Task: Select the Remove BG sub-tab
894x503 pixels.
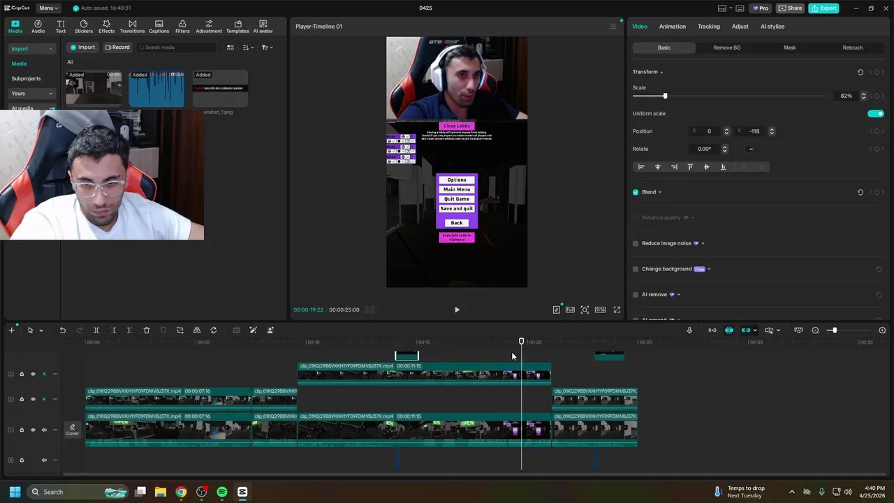Action: [x=726, y=48]
